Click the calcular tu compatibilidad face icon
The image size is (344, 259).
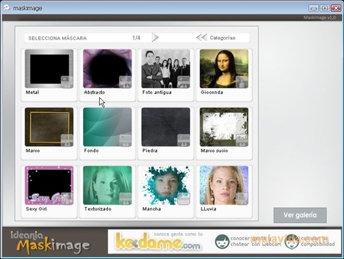[292, 241]
